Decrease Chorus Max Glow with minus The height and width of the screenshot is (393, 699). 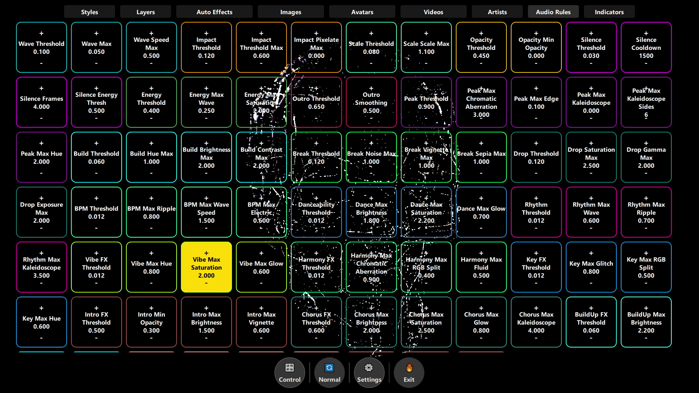point(481,338)
